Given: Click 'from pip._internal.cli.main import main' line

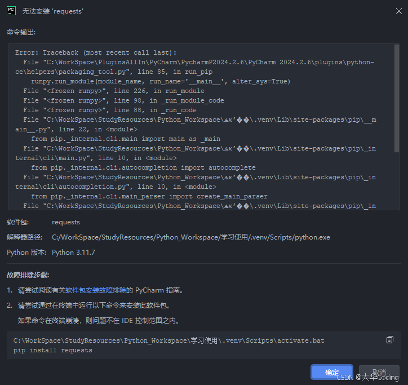Looking at the screenshot, I should pyautogui.click(x=126, y=139).
